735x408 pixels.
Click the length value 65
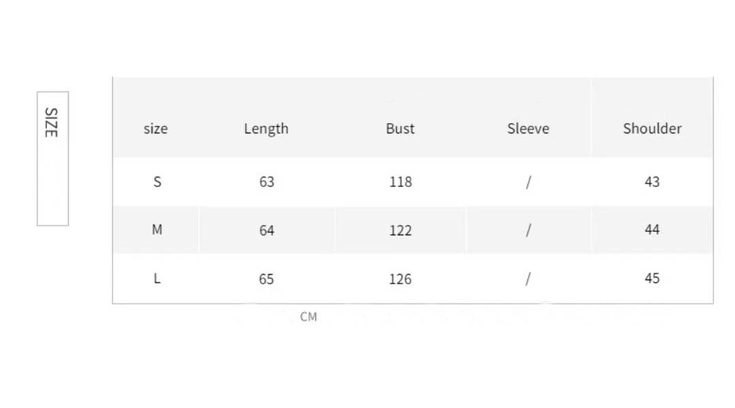[267, 279]
